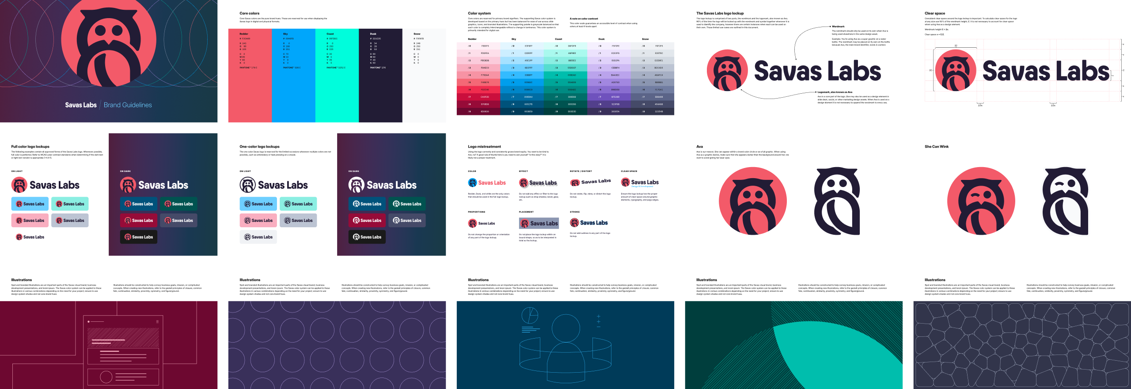Open the purple circles pattern illustration

point(337,345)
